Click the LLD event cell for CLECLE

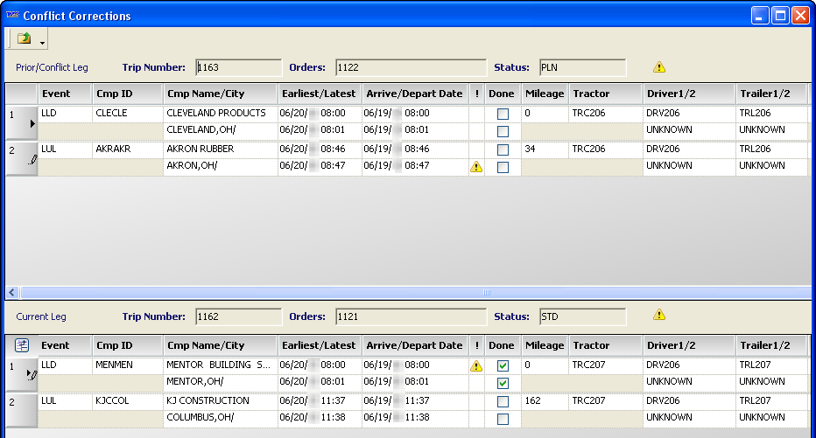(x=65, y=114)
